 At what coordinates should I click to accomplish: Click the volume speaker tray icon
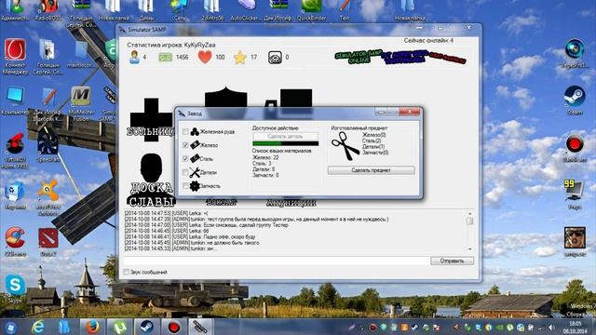[x=551, y=328]
